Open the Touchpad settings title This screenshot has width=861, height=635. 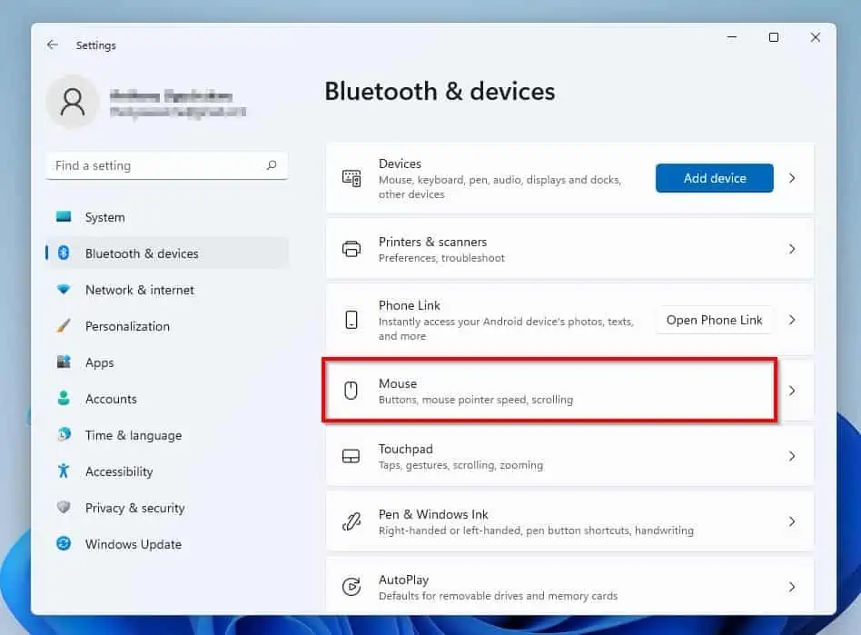[405, 449]
